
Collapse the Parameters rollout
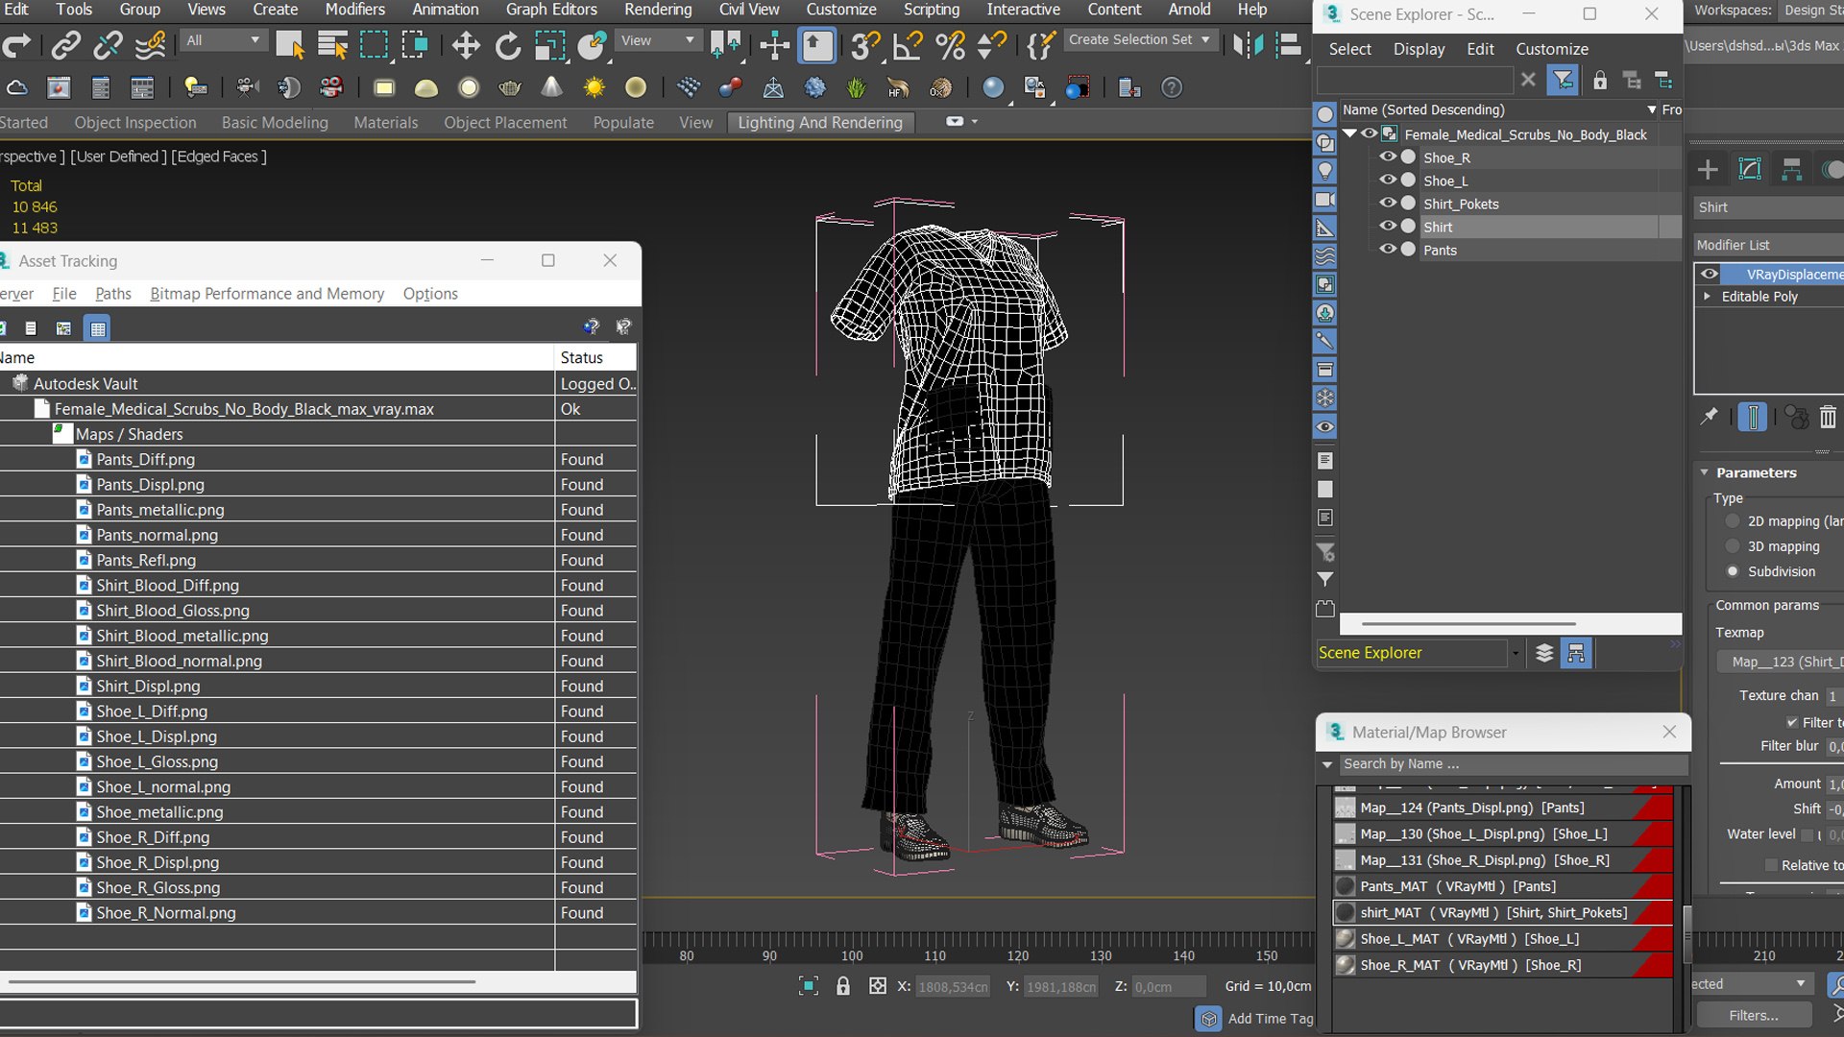pos(1705,472)
